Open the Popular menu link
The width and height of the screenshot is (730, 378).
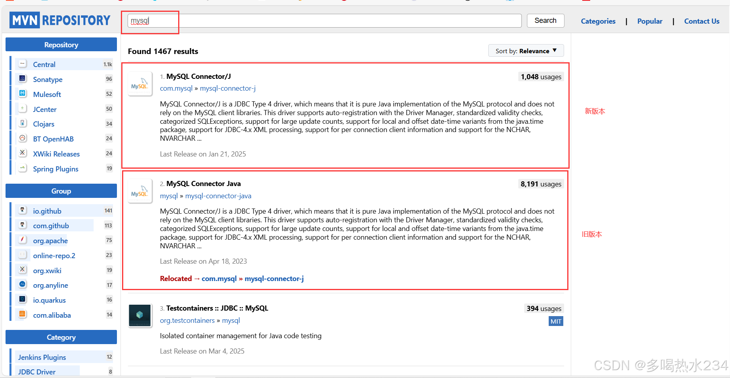coord(650,21)
